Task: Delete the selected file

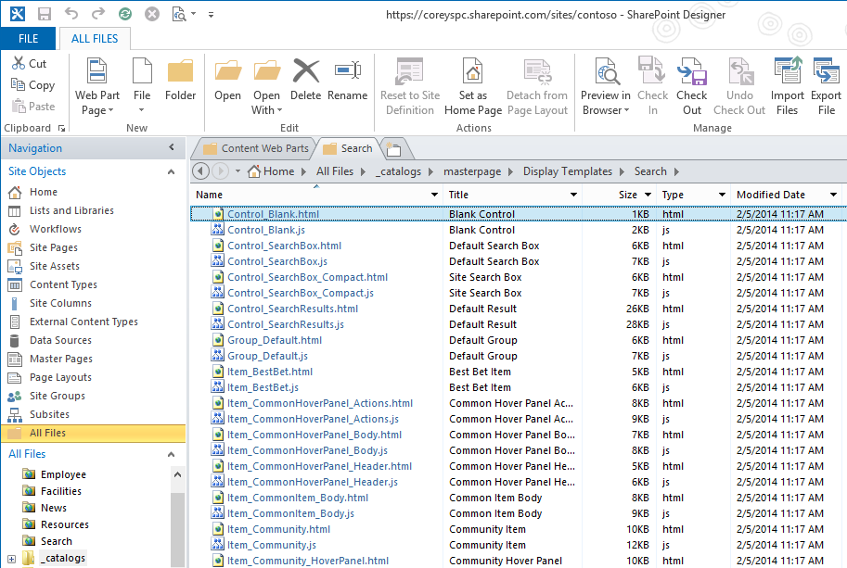Action: (x=306, y=80)
